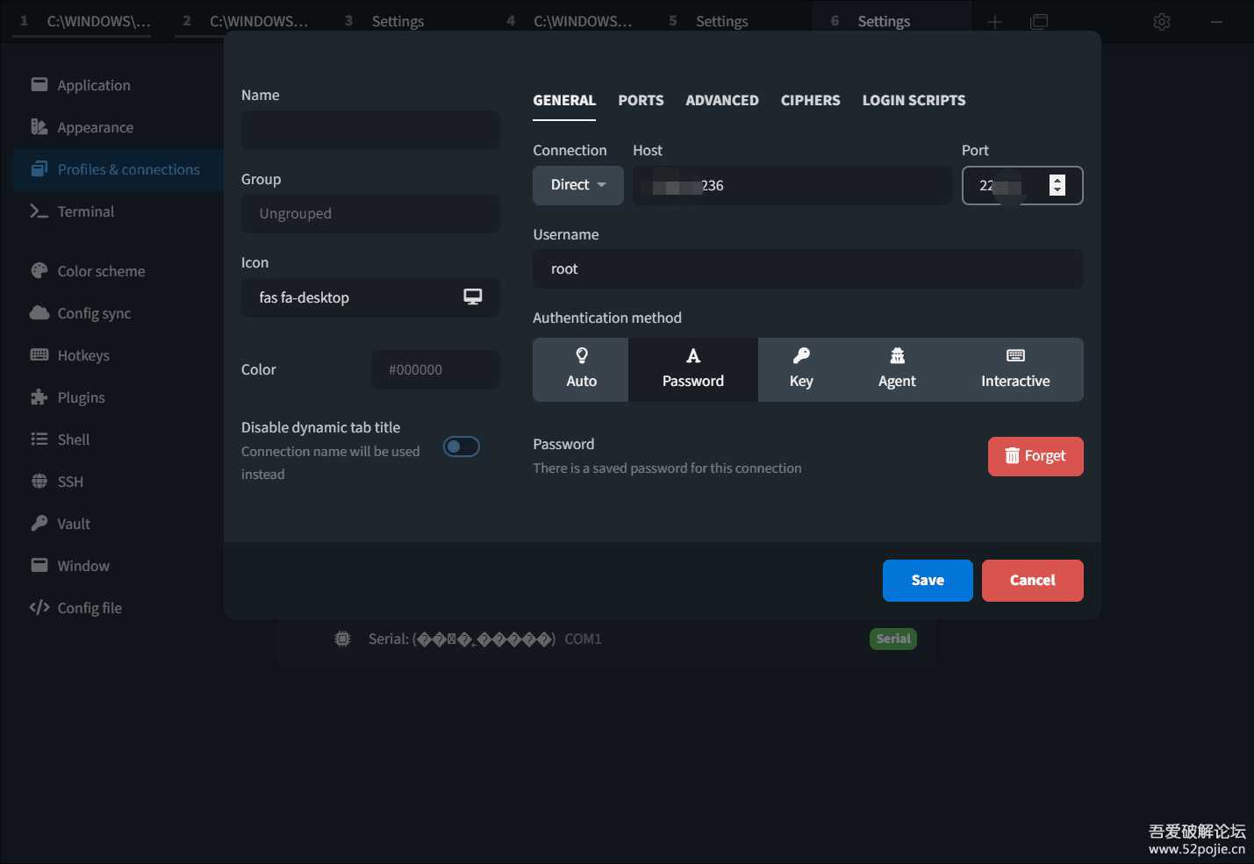Select the Agent authentication method

tap(897, 369)
